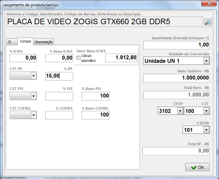Expand the CSOSN dropdown showing 101

(206, 130)
